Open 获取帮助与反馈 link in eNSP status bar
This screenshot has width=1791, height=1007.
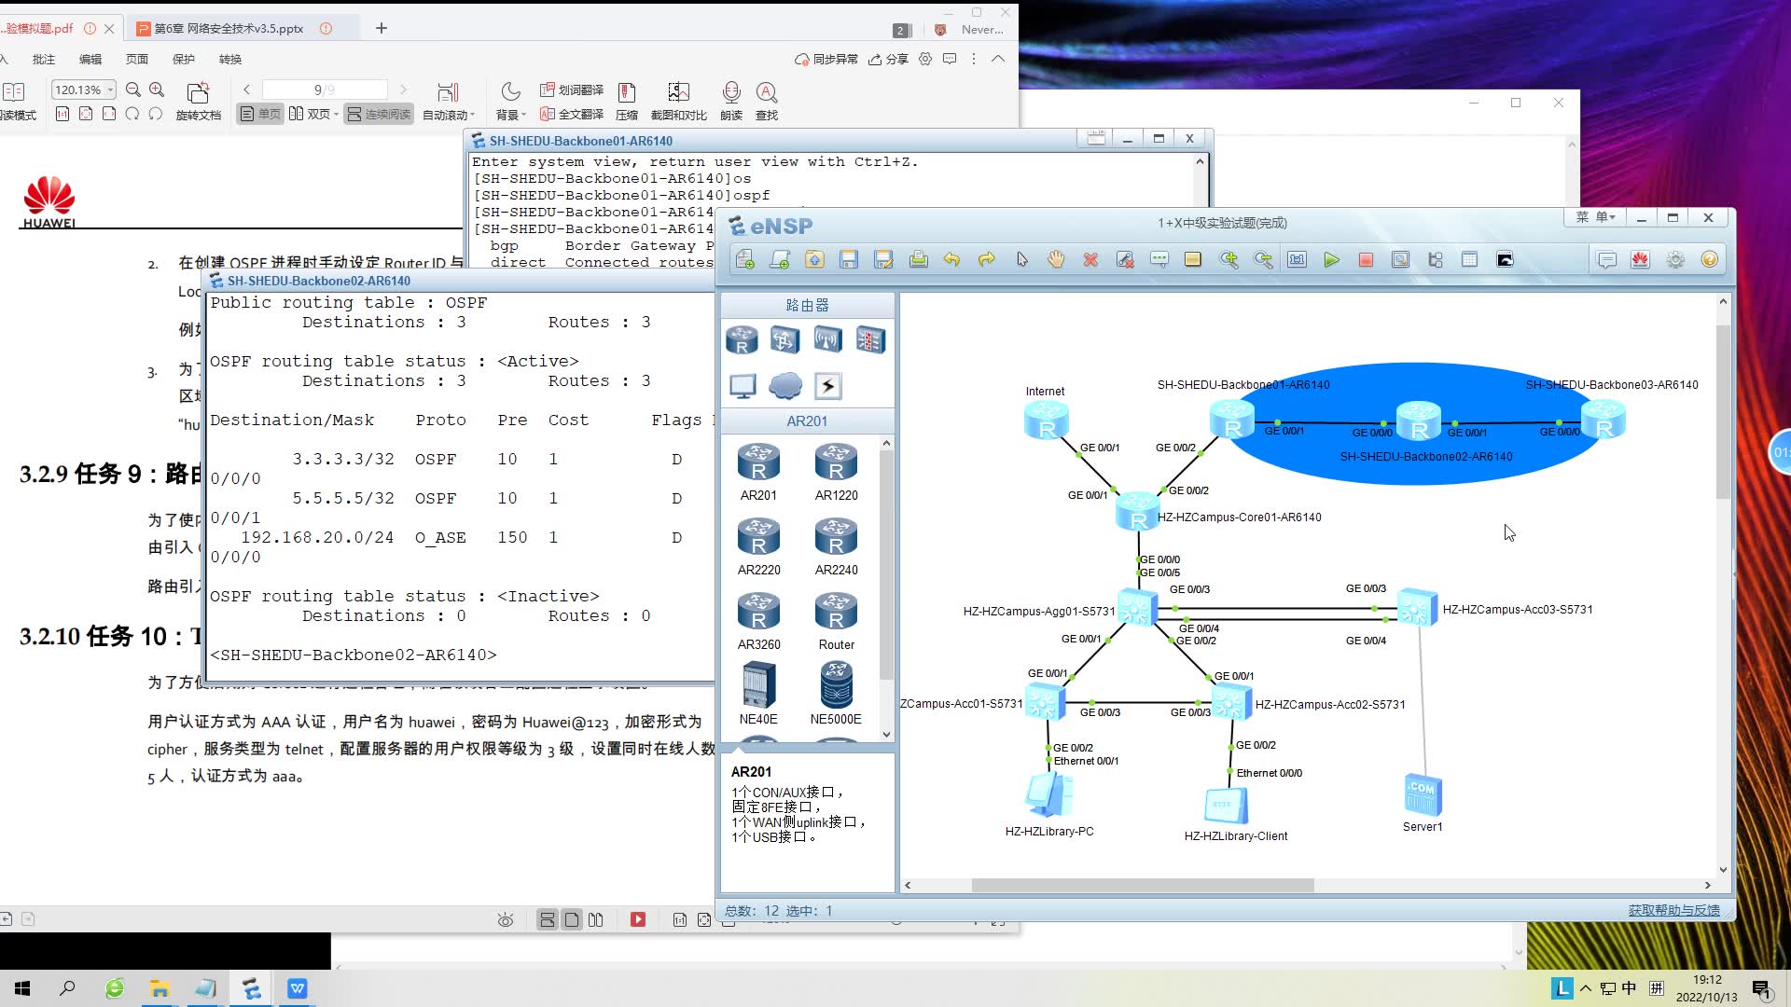pyautogui.click(x=1673, y=910)
